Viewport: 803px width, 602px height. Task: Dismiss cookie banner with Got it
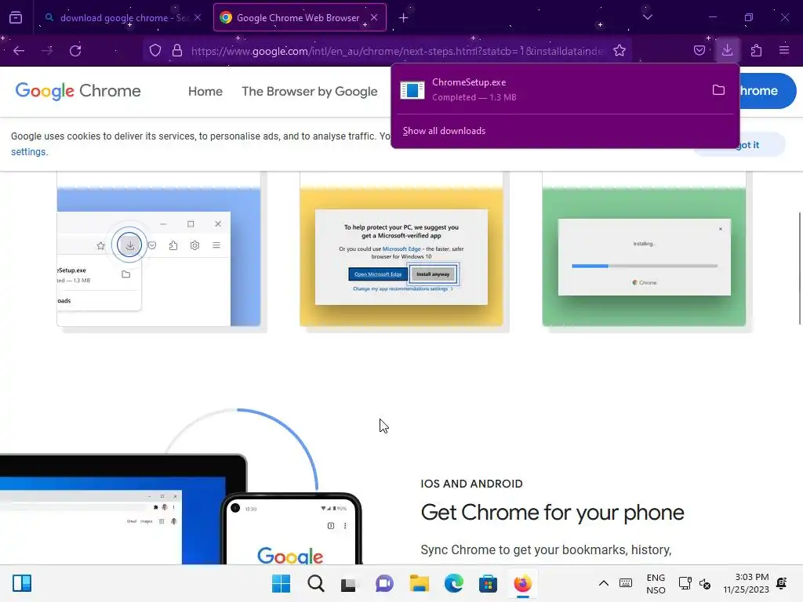coord(749,145)
